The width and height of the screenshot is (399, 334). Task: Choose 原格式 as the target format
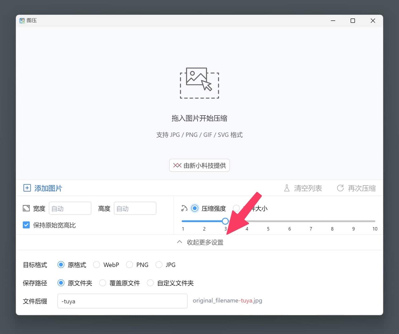click(61, 265)
